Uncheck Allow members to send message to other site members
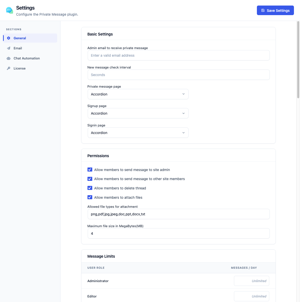Viewport: 300px width, 302px height. click(x=90, y=179)
